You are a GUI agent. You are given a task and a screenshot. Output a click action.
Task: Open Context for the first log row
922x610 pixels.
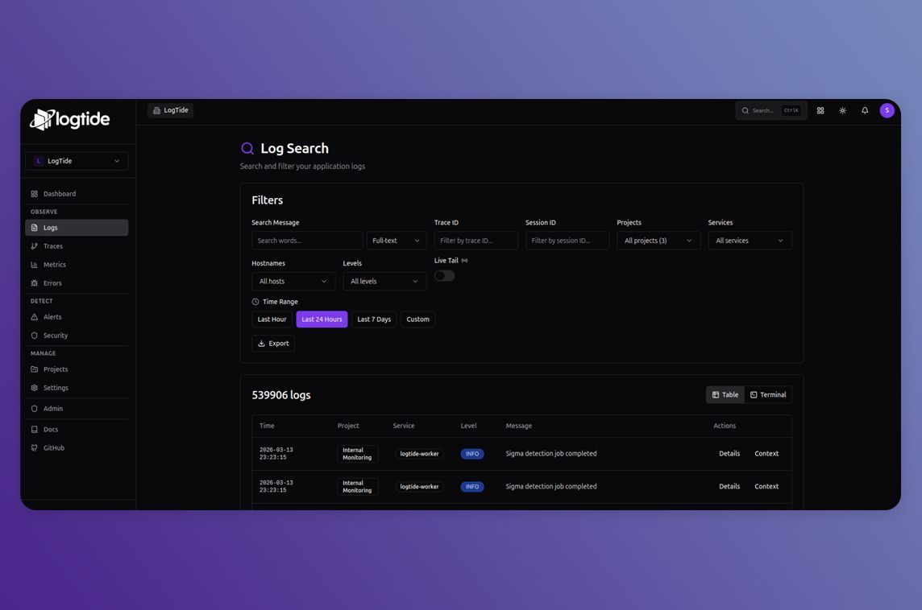pos(766,454)
